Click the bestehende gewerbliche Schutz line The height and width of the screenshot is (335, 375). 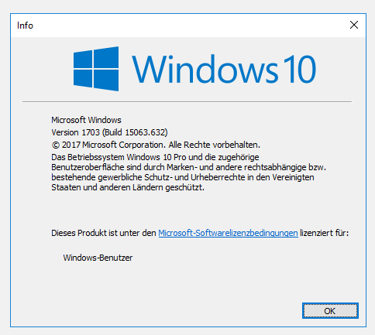pyautogui.click(x=183, y=177)
